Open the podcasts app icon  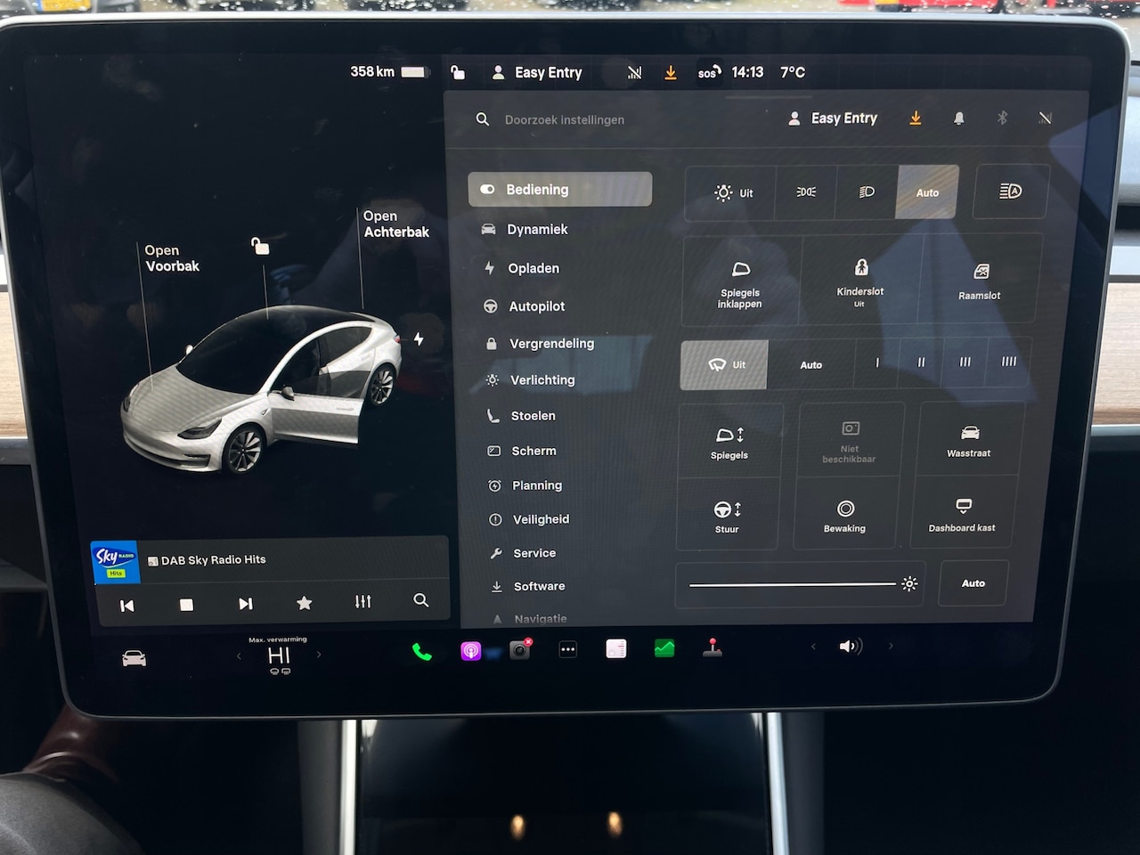click(x=471, y=651)
